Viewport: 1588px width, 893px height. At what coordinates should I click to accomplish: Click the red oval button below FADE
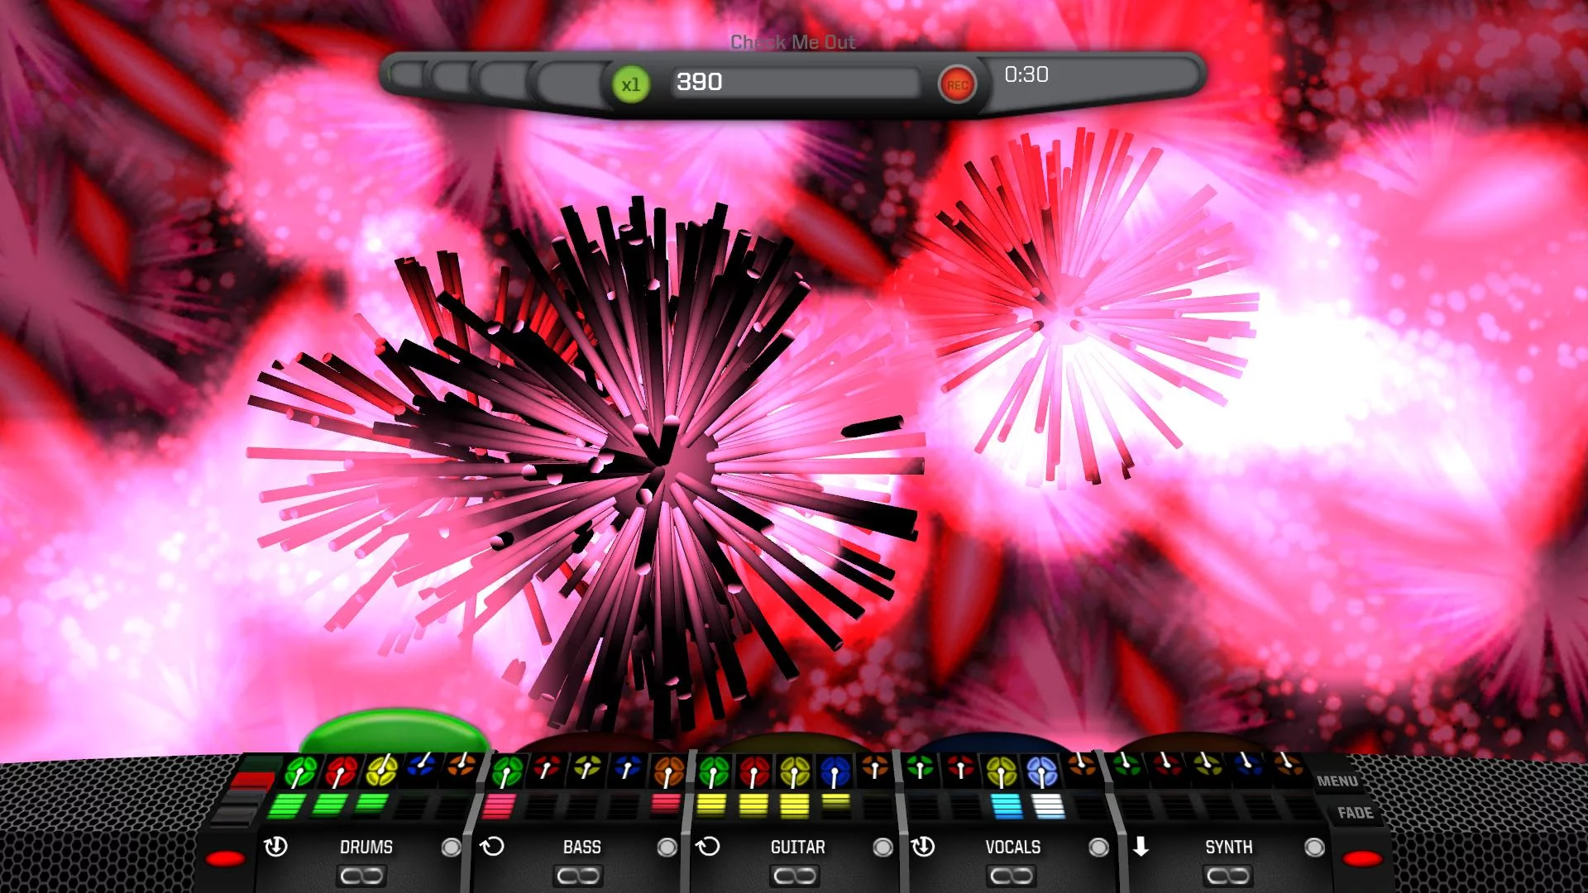point(1362,859)
